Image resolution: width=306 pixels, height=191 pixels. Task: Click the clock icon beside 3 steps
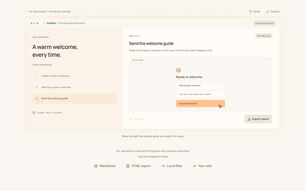point(34,113)
